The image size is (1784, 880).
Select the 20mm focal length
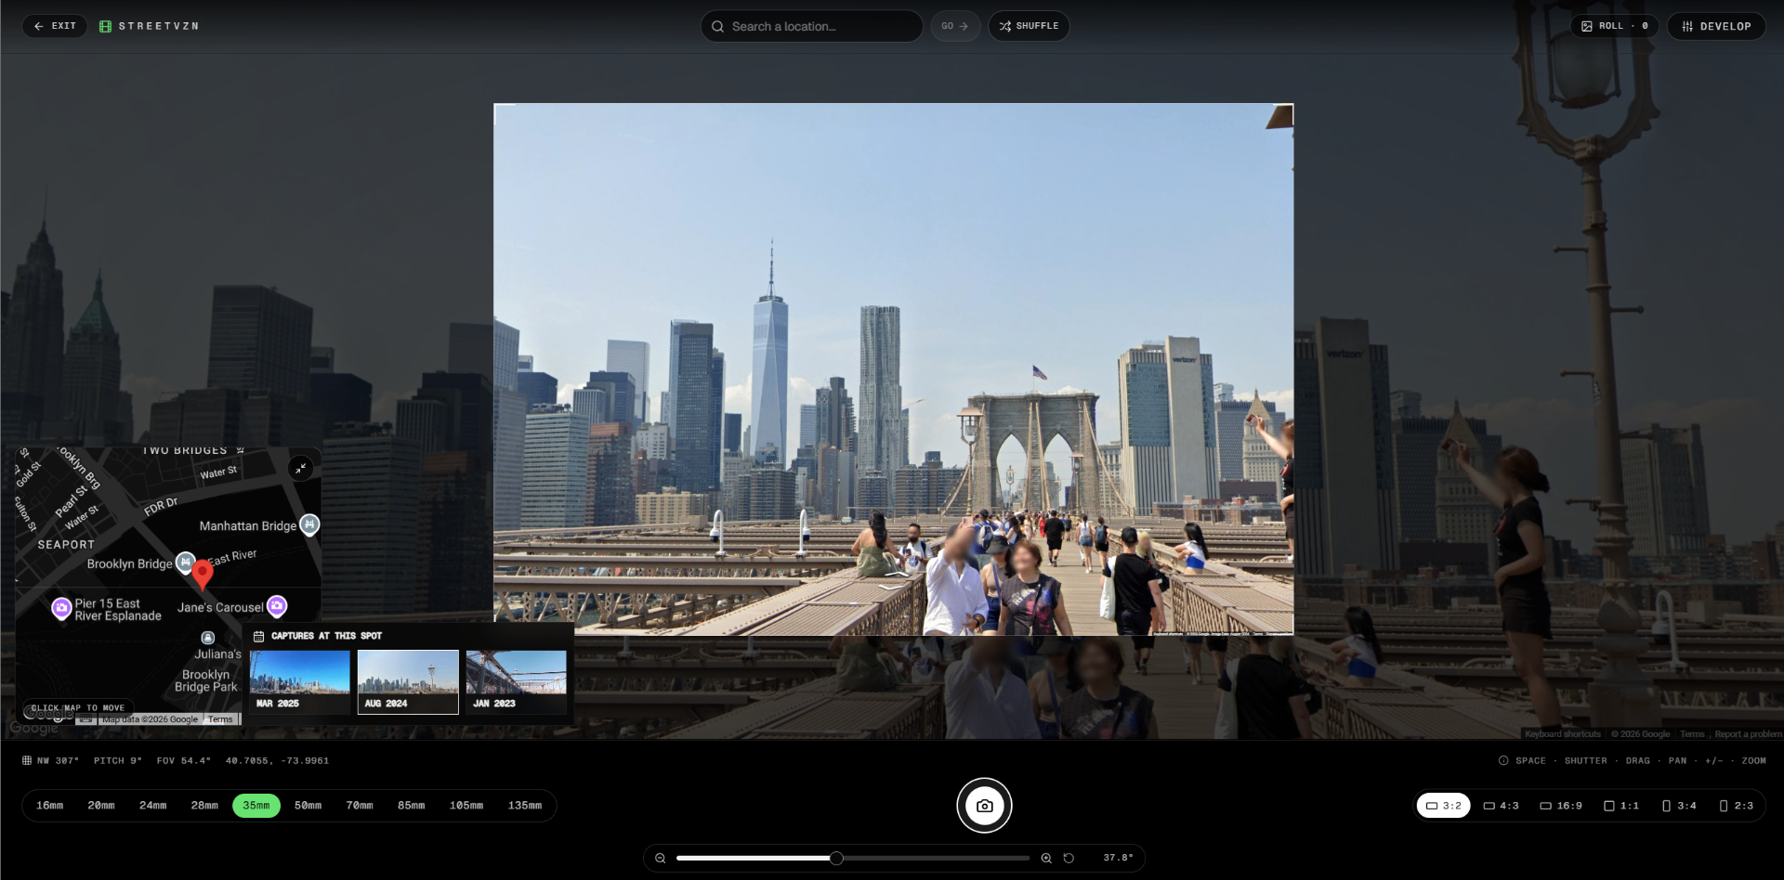[101, 806]
